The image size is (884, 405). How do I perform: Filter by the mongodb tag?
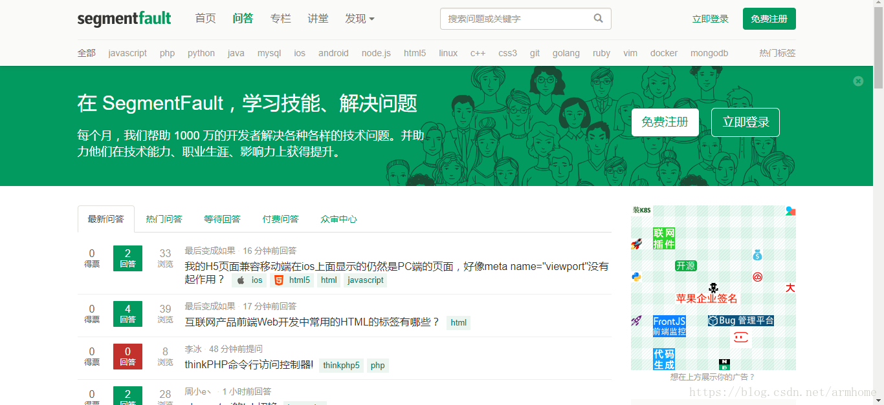pos(709,53)
